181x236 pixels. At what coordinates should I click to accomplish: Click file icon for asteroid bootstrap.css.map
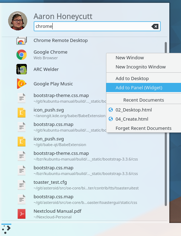[x=22, y=199]
